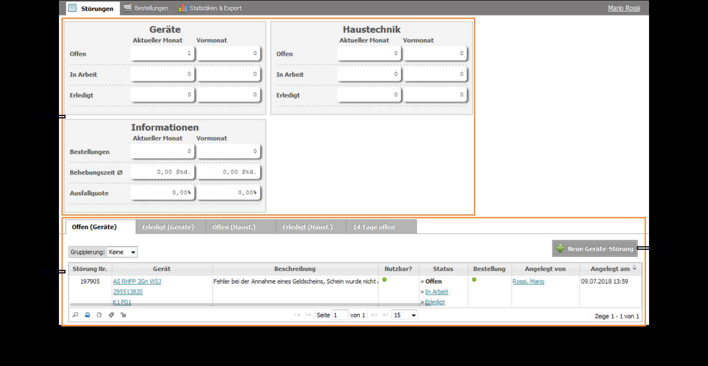Sort by Beschreibung column header
The height and width of the screenshot is (366, 708).
[295, 269]
